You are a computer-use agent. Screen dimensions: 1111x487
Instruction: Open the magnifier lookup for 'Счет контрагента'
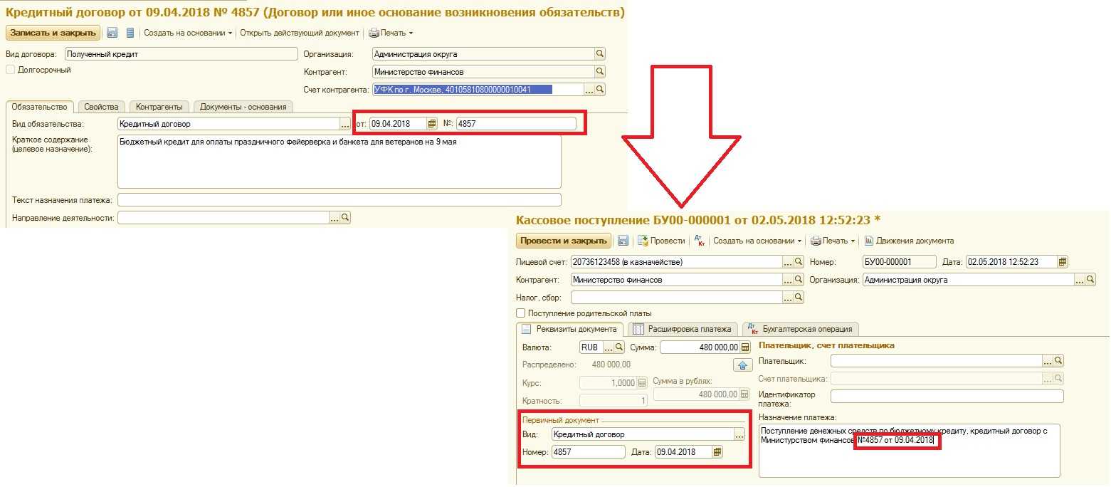(x=600, y=90)
